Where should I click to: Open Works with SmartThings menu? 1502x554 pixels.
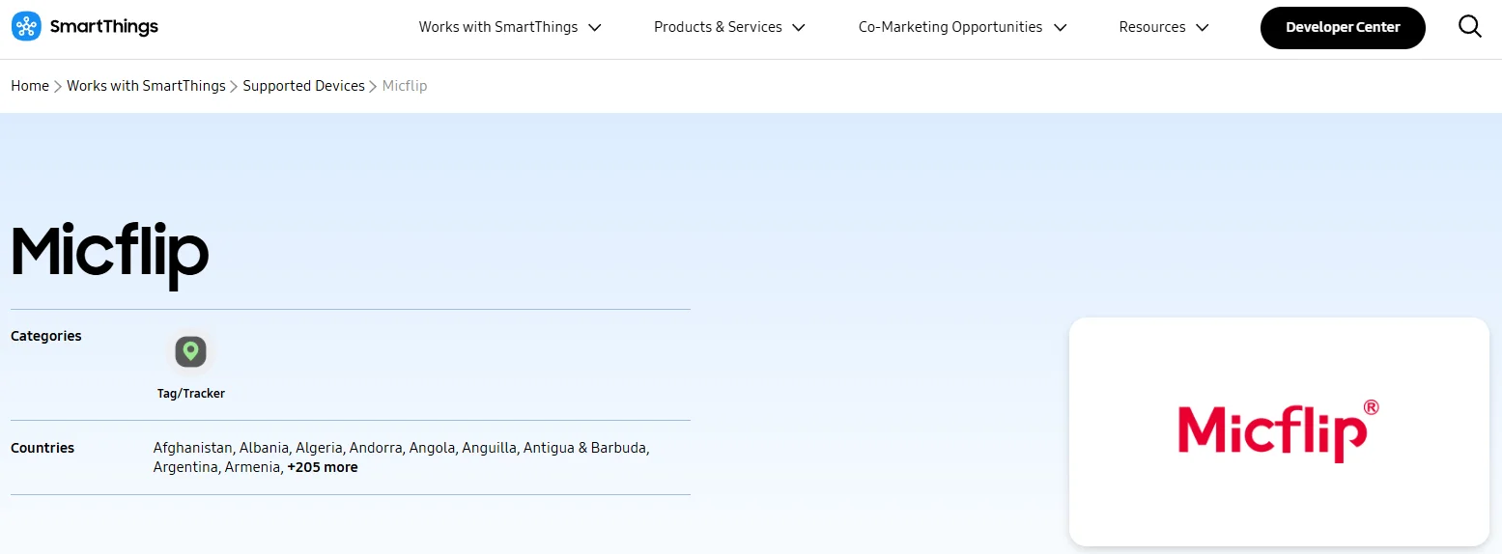510,27
